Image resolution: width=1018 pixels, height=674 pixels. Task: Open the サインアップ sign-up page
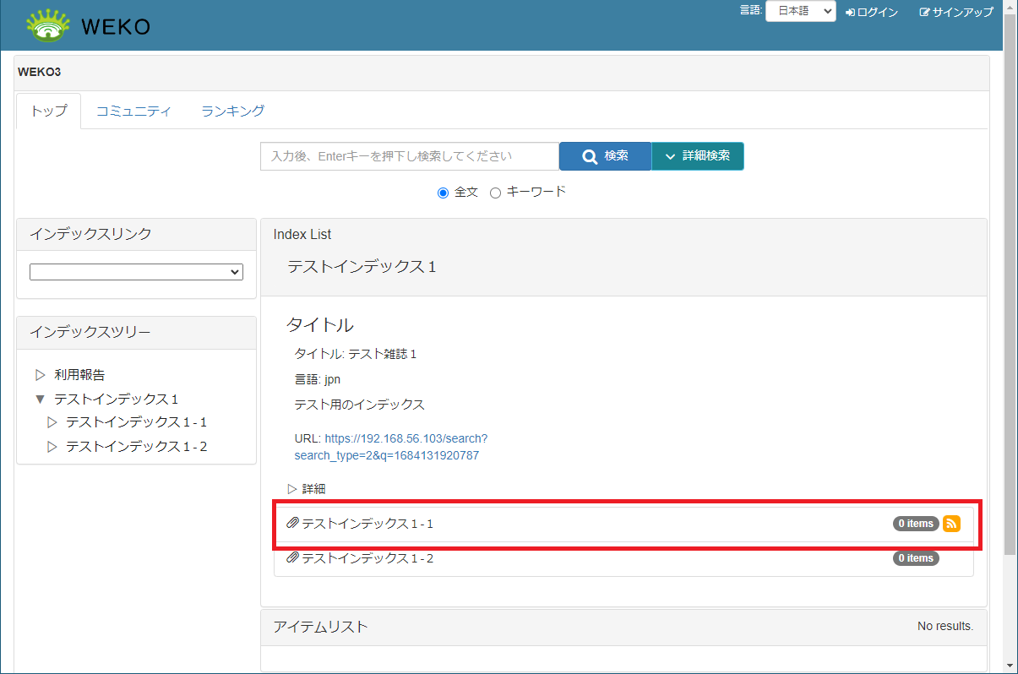956,13
